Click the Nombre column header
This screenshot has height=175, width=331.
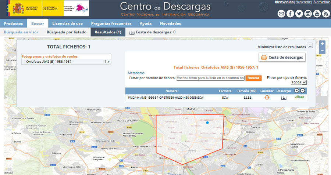171,91
